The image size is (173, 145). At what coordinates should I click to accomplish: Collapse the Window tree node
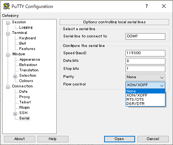tap(8, 55)
